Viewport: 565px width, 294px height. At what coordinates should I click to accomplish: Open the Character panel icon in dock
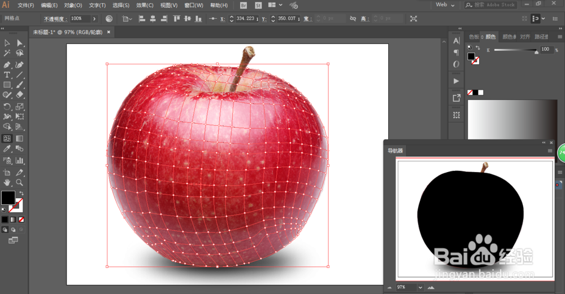[x=456, y=41]
